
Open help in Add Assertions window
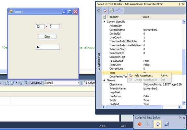pyautogui.click(x=179, y=4)
